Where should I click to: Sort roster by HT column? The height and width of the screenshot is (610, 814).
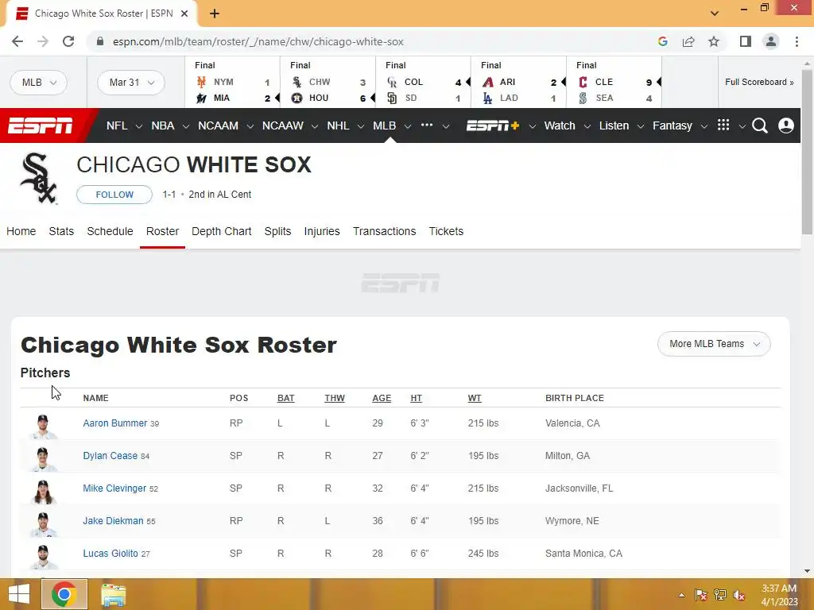click(416, 398)
